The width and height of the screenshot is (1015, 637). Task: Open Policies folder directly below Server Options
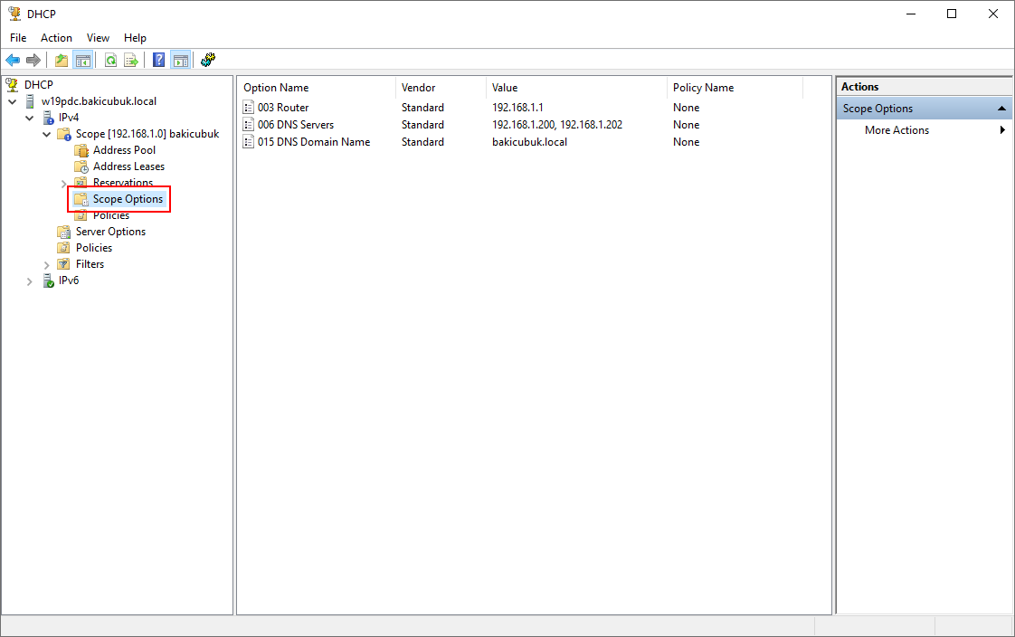point(94,247)
